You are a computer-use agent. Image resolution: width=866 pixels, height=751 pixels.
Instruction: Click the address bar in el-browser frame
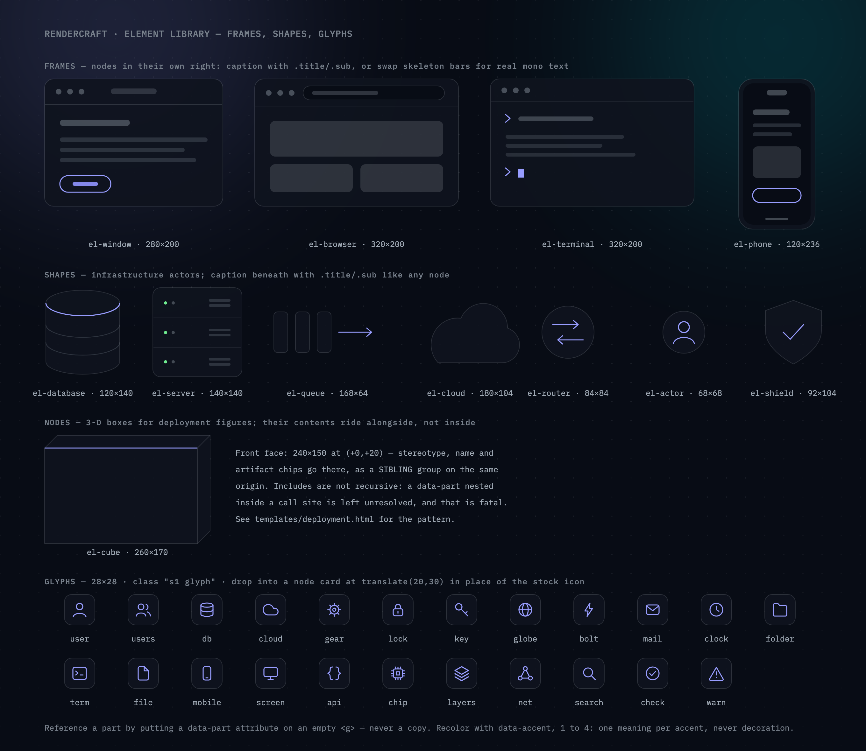pyautogui.click(x=374, y=93)
